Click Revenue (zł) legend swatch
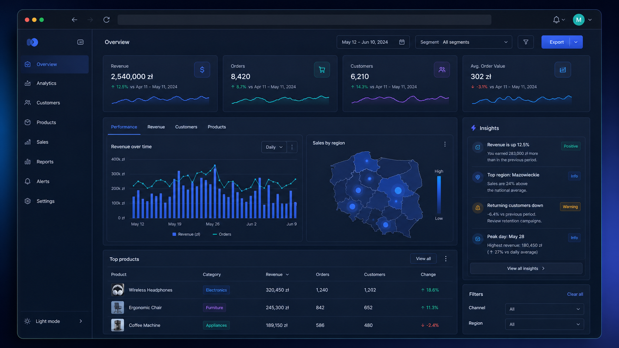 click(x=174, y=234)
